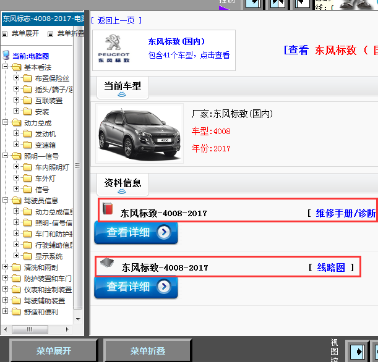Click the bottom 菜单展开 button
Viewport: 378px width, 362px height.
[54, 351]
